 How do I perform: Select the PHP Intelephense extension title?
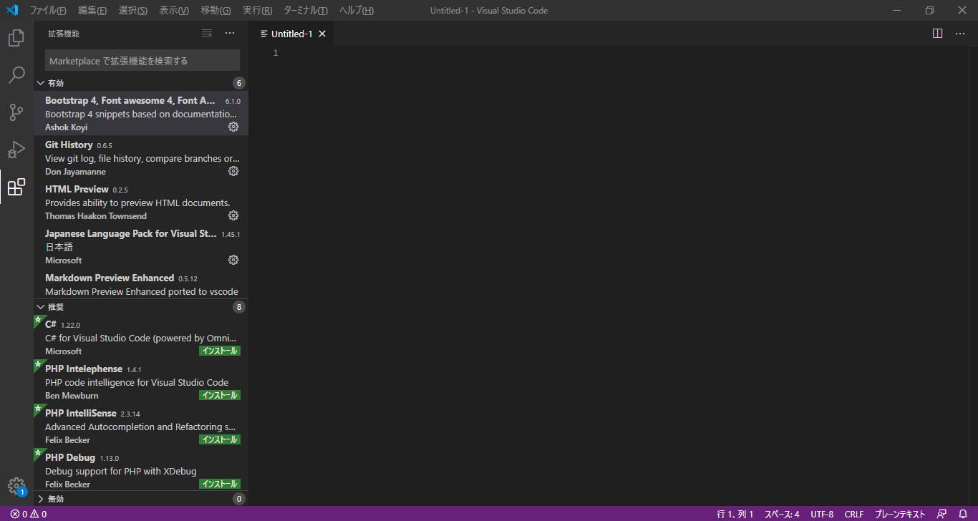[84, 369]
